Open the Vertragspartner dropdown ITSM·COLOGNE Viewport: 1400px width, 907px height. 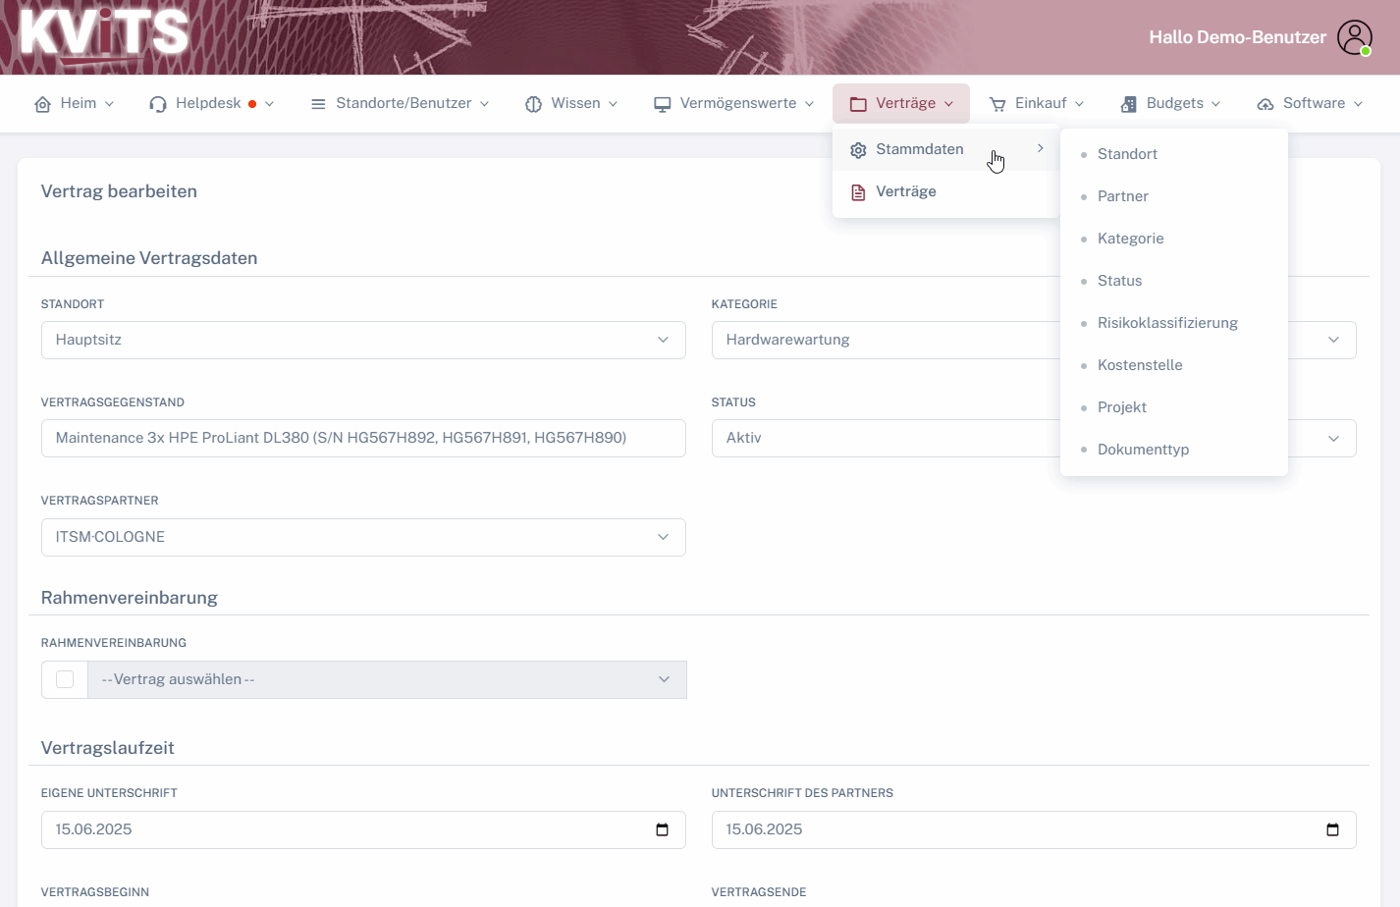363,537
